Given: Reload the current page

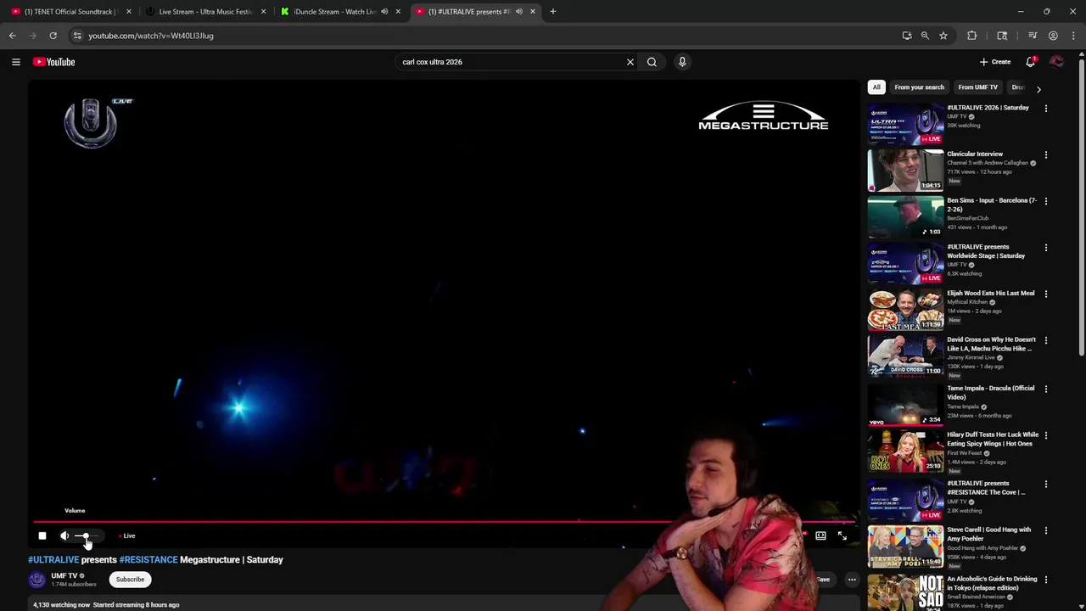Looking at the screenshot, I should (53, 36).
